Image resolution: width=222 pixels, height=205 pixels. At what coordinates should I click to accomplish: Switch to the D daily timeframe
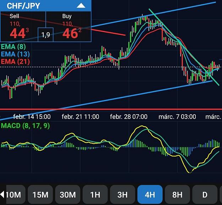pyautogui.click(x=205, y=195)
